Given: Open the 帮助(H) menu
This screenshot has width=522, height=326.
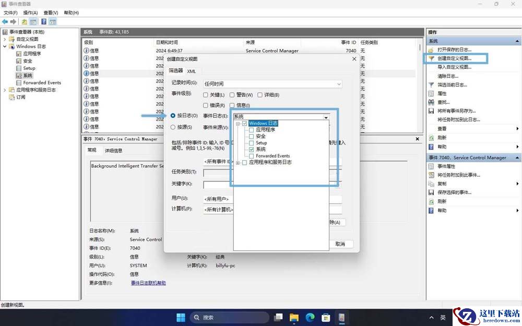Looking at the screenshot, I should [x=71, y=13].
